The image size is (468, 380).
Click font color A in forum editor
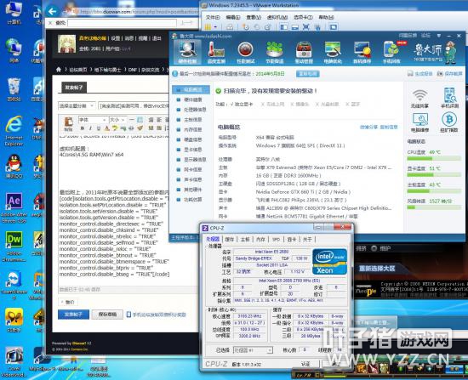point(106,128)
